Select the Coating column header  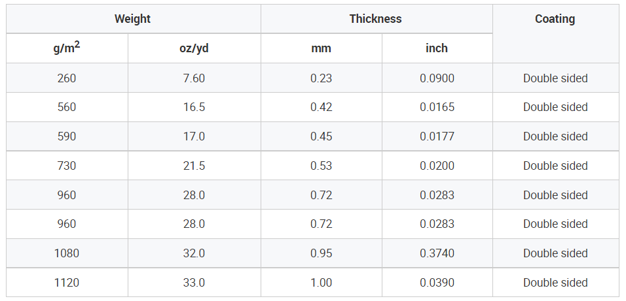pyautogui.click(x=555, y=33)
